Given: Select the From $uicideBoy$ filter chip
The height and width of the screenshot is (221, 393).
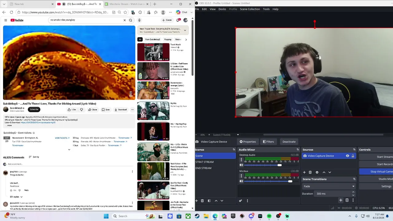Looking at the screenshot, I should (x=153, y=39).
